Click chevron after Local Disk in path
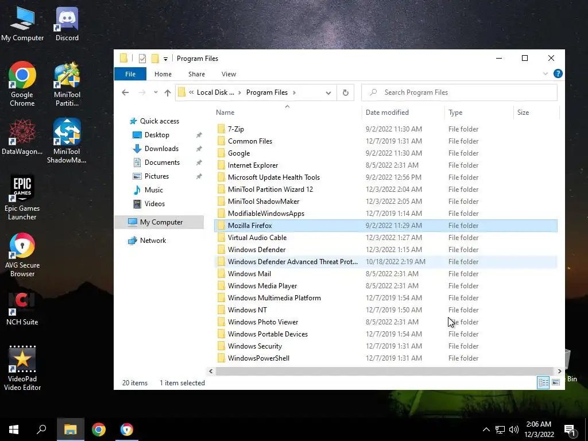Screen dimensions: 588x441 pos(239,92)
